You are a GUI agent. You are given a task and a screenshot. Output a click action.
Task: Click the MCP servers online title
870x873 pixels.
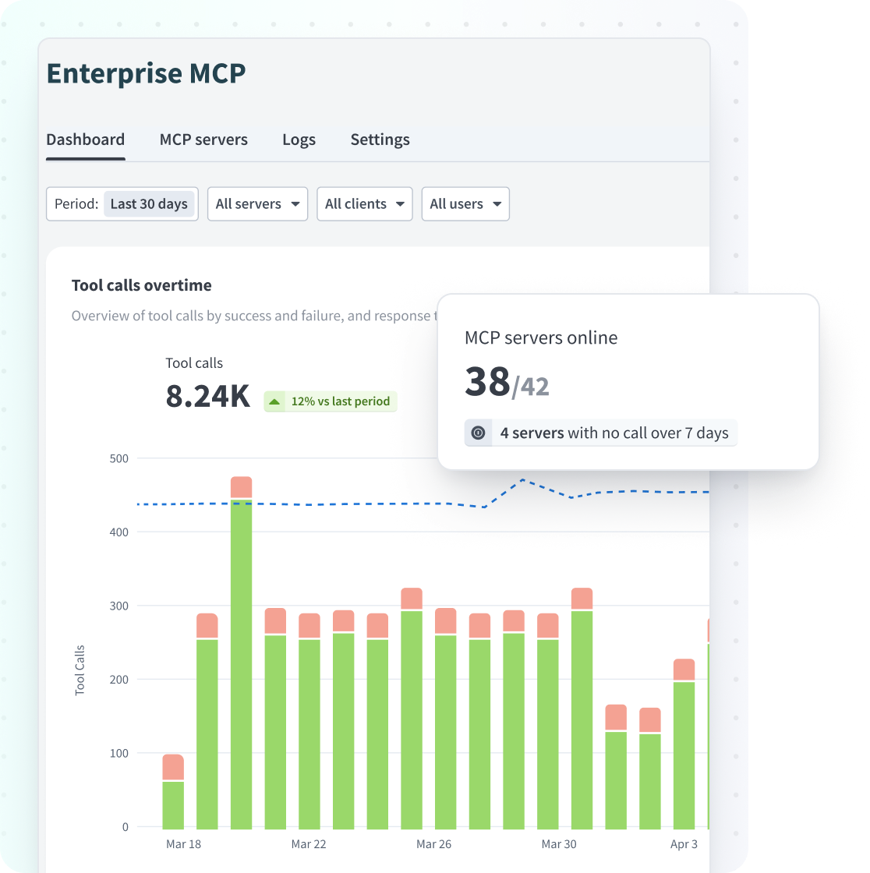pyautogui.click(x=541, y=338)
